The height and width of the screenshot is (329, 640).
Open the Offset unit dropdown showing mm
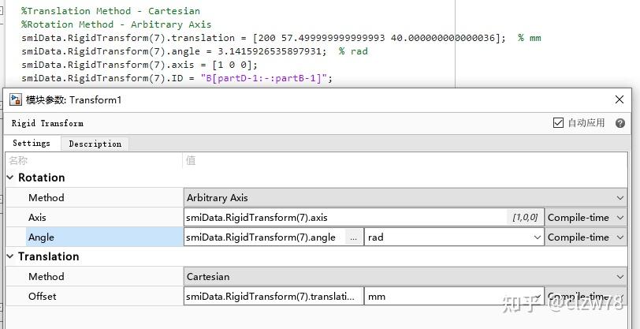(454, 296)
